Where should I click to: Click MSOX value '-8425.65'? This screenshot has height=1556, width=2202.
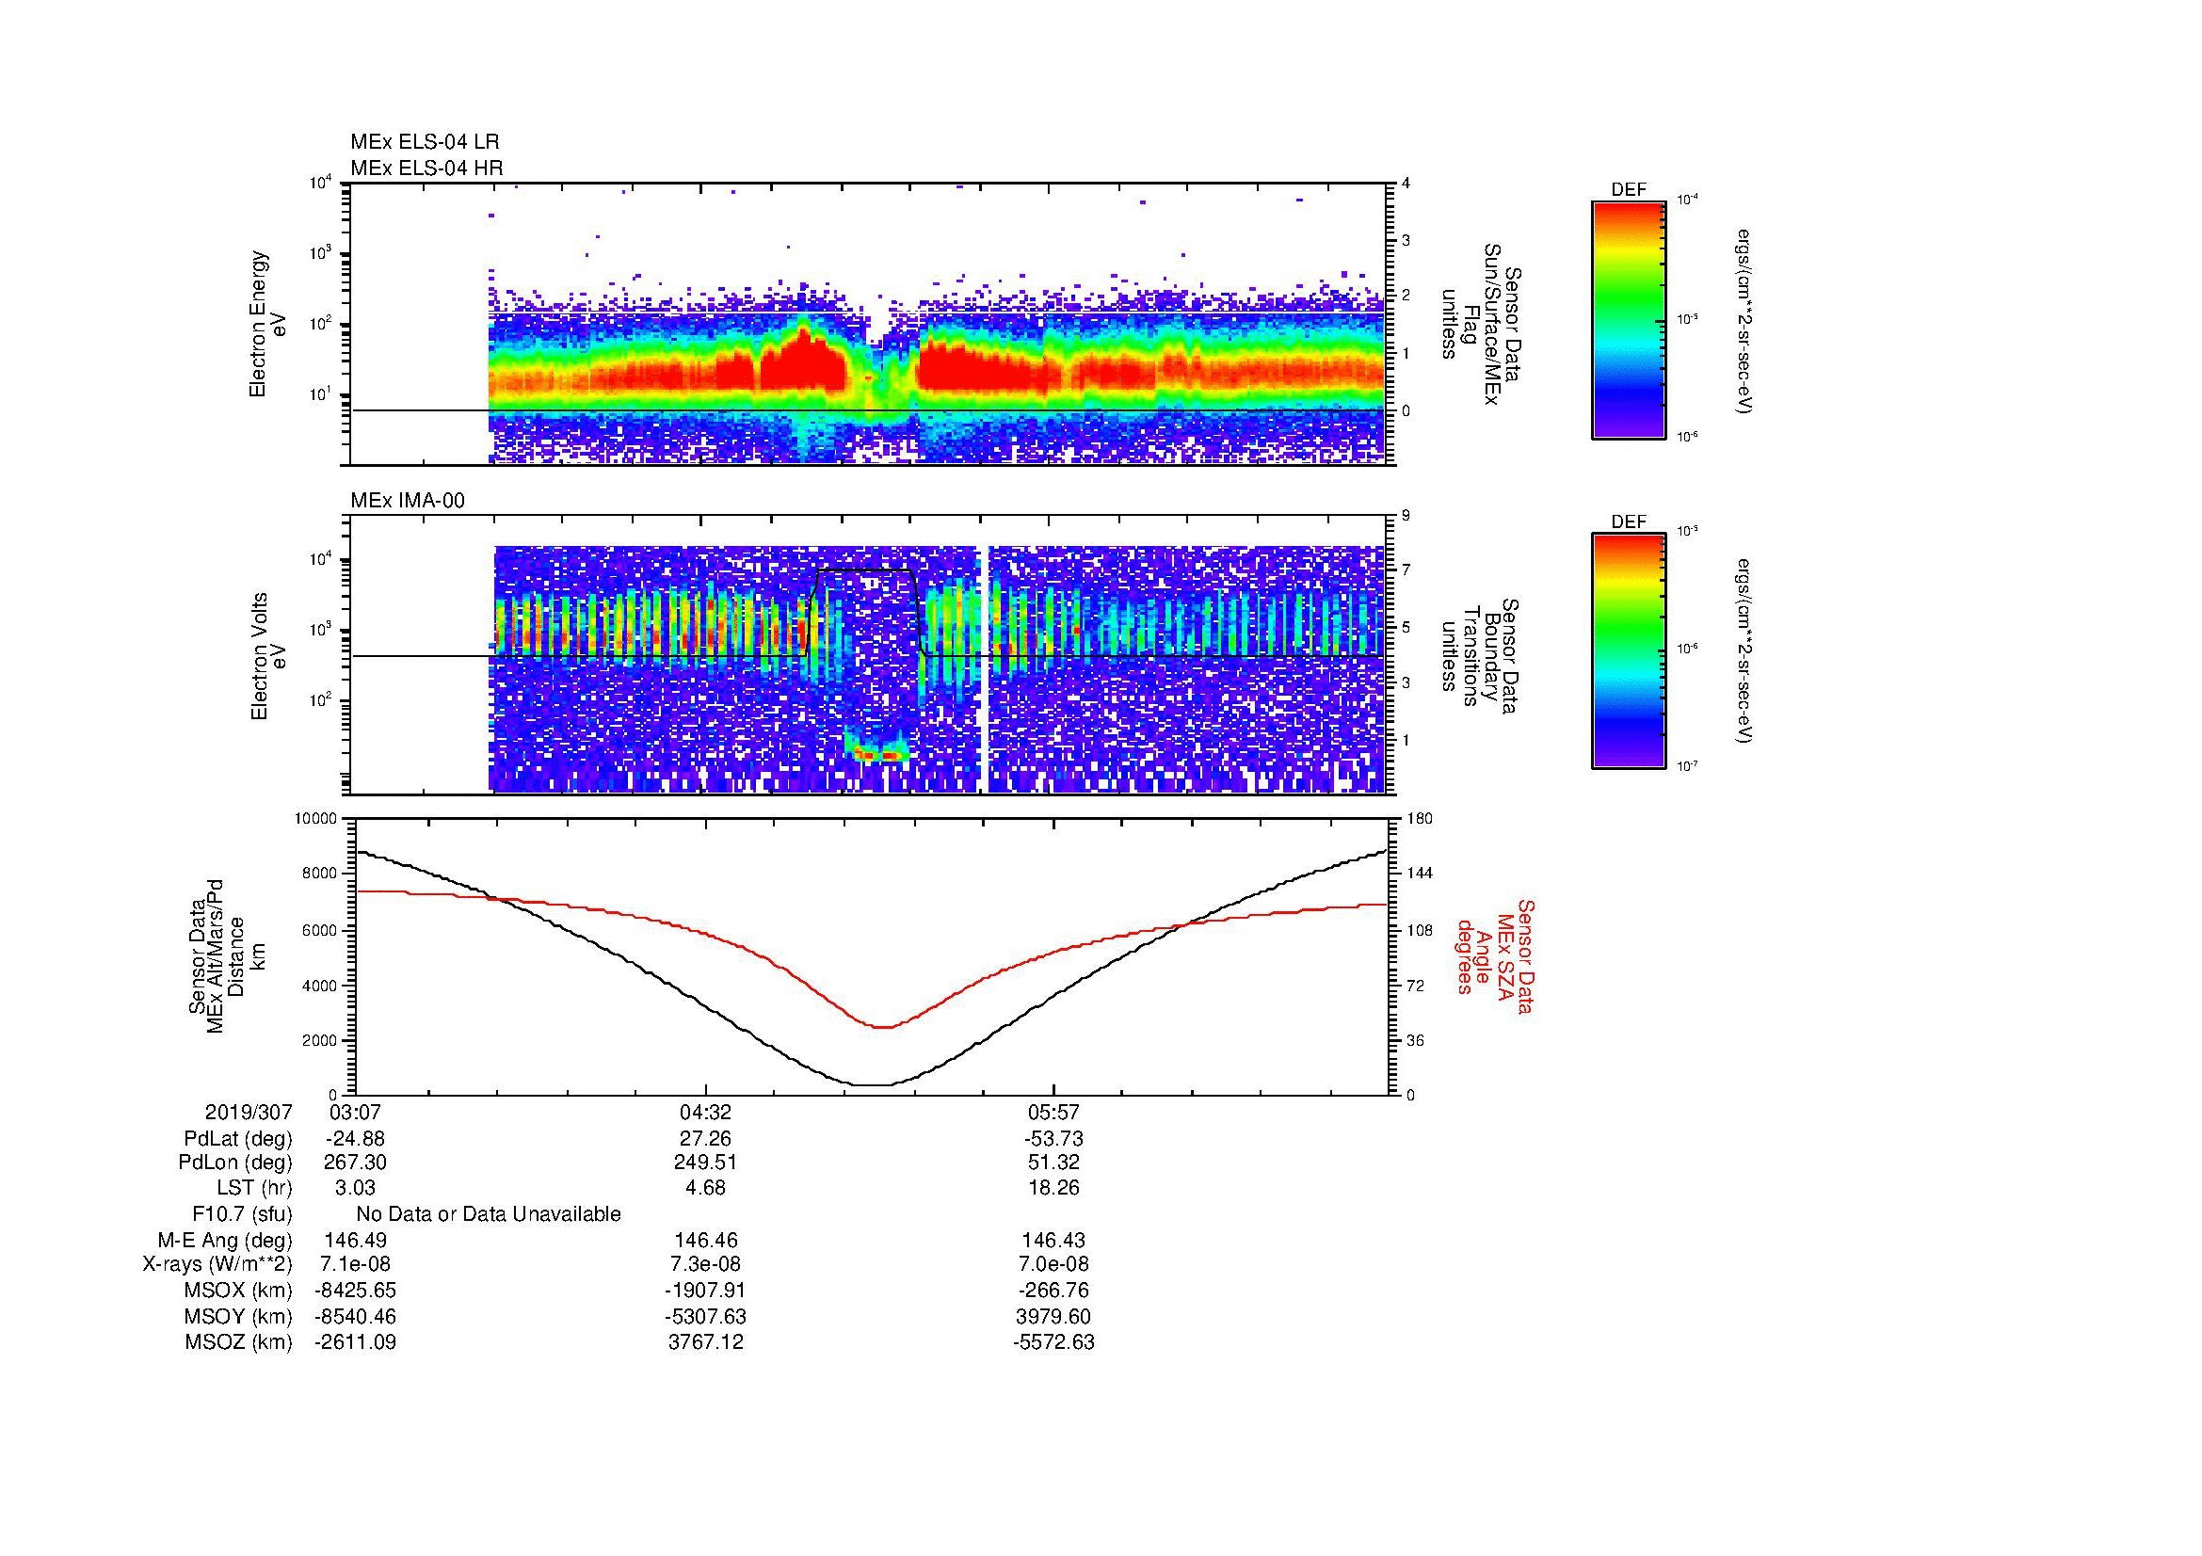pos(355,1291)
